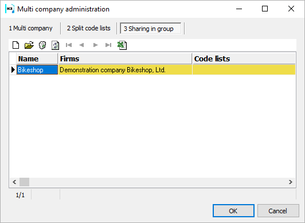Open record with the folder icon
The width and height of the screenshot is (305, 223).
coord(29,45)
